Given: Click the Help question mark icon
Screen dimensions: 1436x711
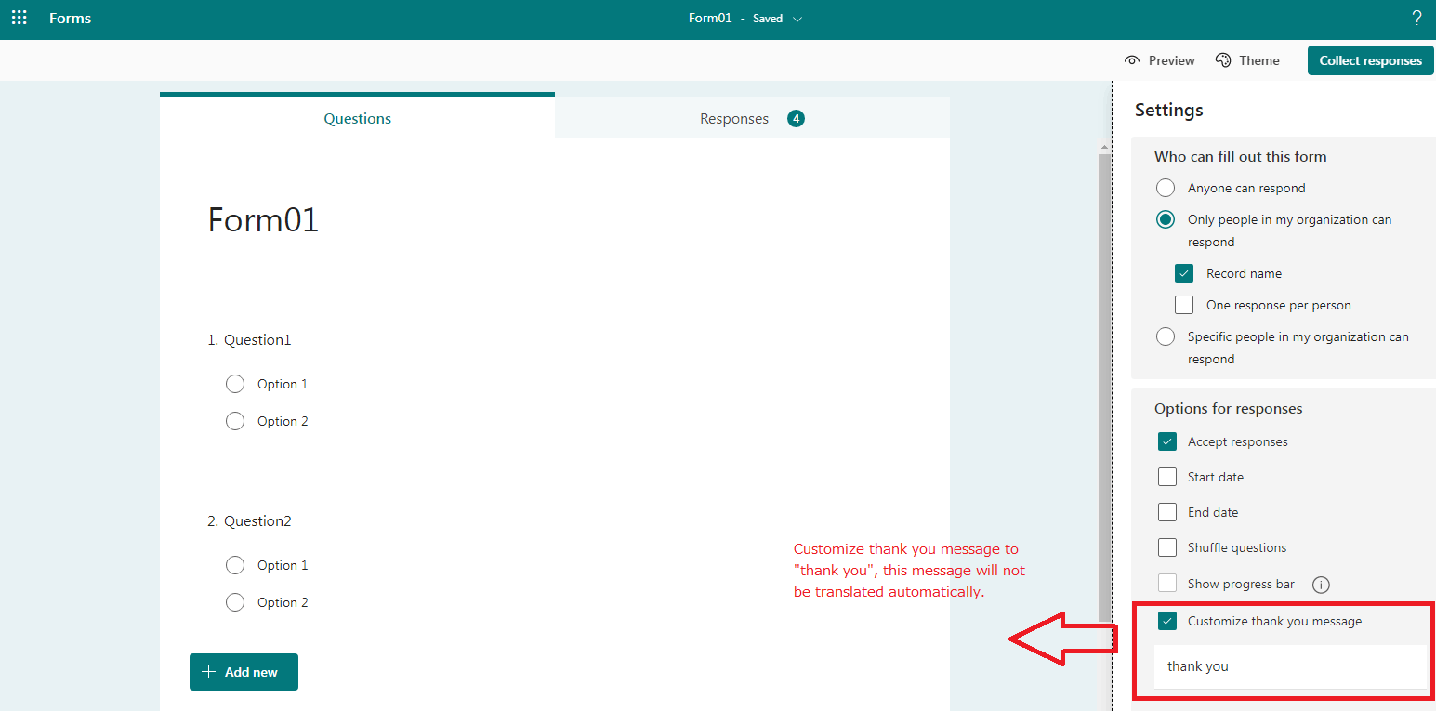Looking at the screenshot, I should click(x=1416, y=17).
